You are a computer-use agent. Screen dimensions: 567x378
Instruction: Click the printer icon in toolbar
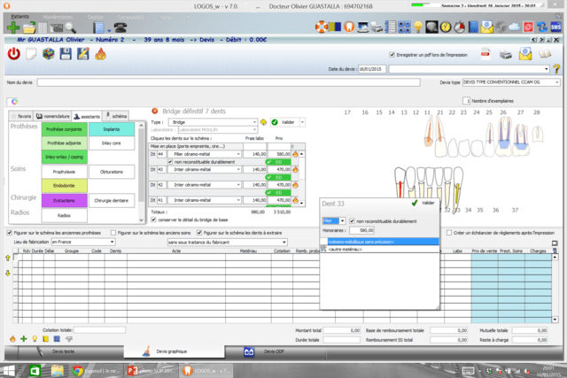504,54
